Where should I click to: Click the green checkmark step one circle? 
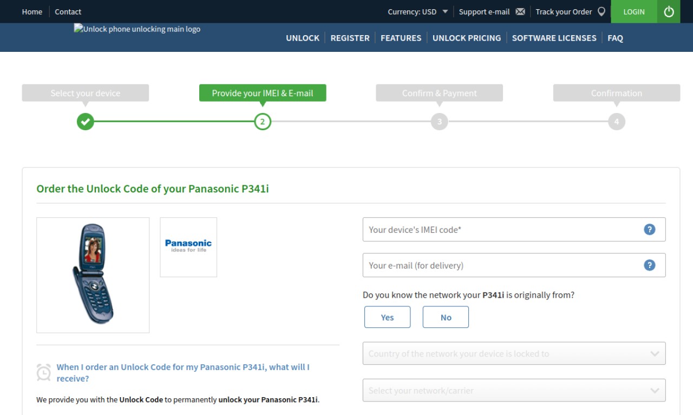coord(86,122)
